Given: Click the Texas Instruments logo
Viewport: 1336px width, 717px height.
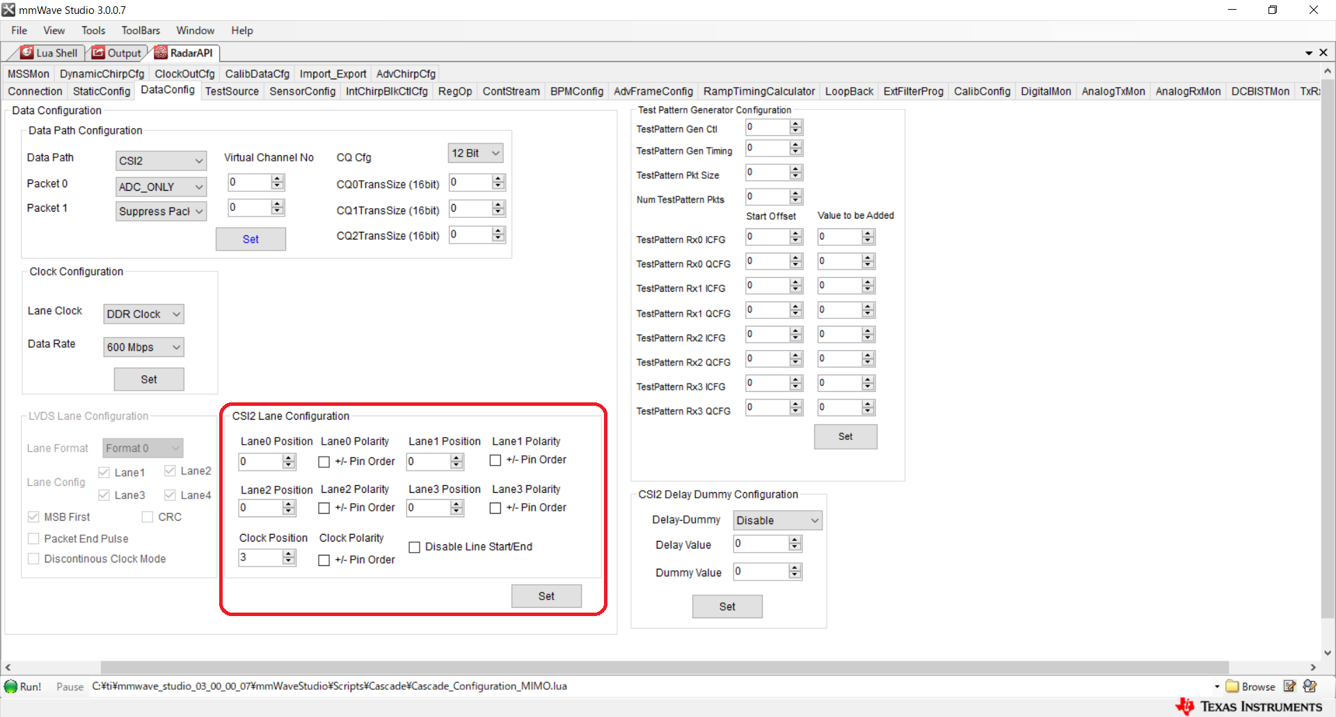Looking at the screenshot, I should point(1249,706).
